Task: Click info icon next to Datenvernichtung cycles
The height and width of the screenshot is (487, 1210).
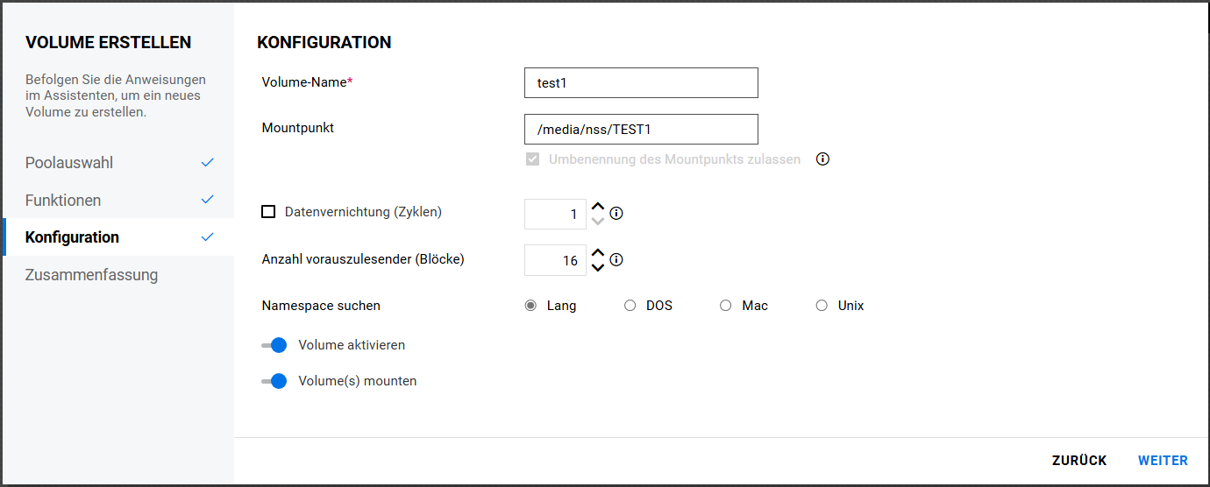Action: point(616,213)
